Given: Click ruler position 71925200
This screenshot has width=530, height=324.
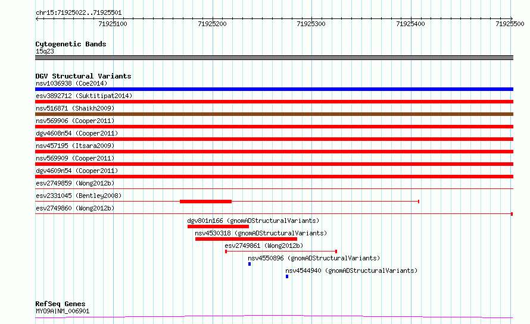Looking at the screenshot, I should (212, 24).
